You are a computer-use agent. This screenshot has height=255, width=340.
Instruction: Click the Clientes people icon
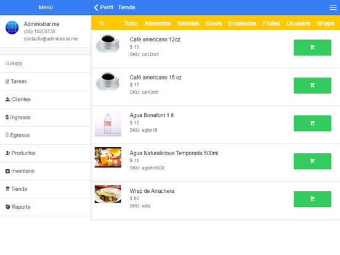(x=8, y=99)
